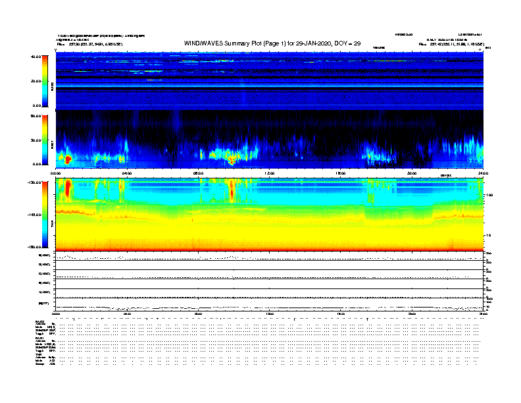Click the 100 tick label right of TNR
521x403 pixels.
[x=489, y=195]
